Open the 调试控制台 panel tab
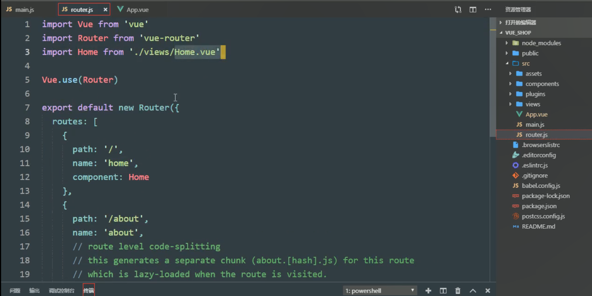The width and height of the screenshot is (592, 296). point(62,291)
